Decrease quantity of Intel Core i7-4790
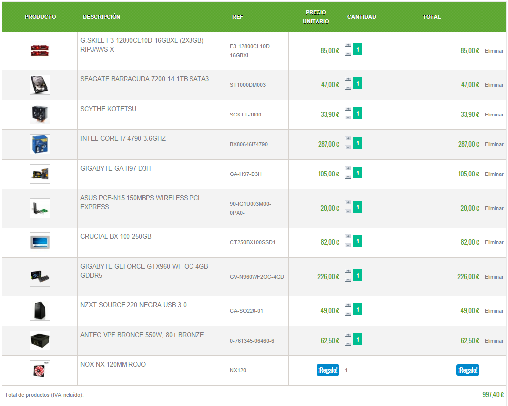Viewport: 508px width, 406px height. click(348, 147)
